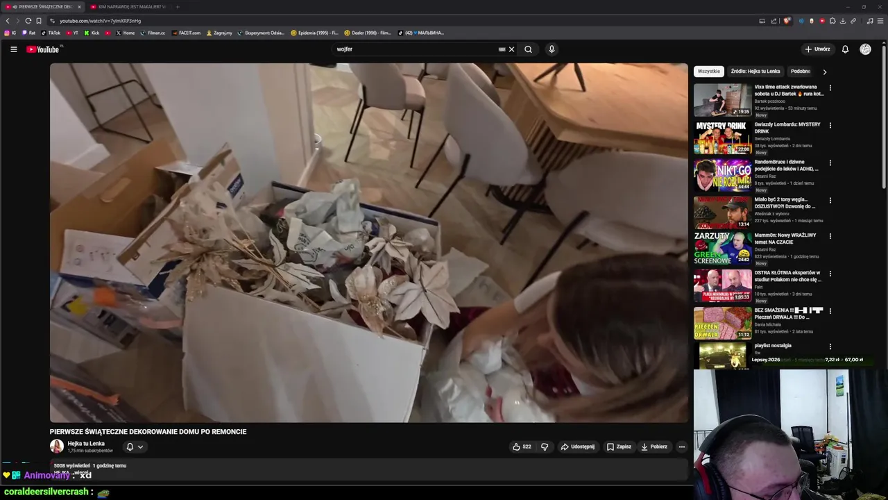This screenshot has width=888, height=500.
Task: Open the X Home bookmark
Action: click(126, 33)
